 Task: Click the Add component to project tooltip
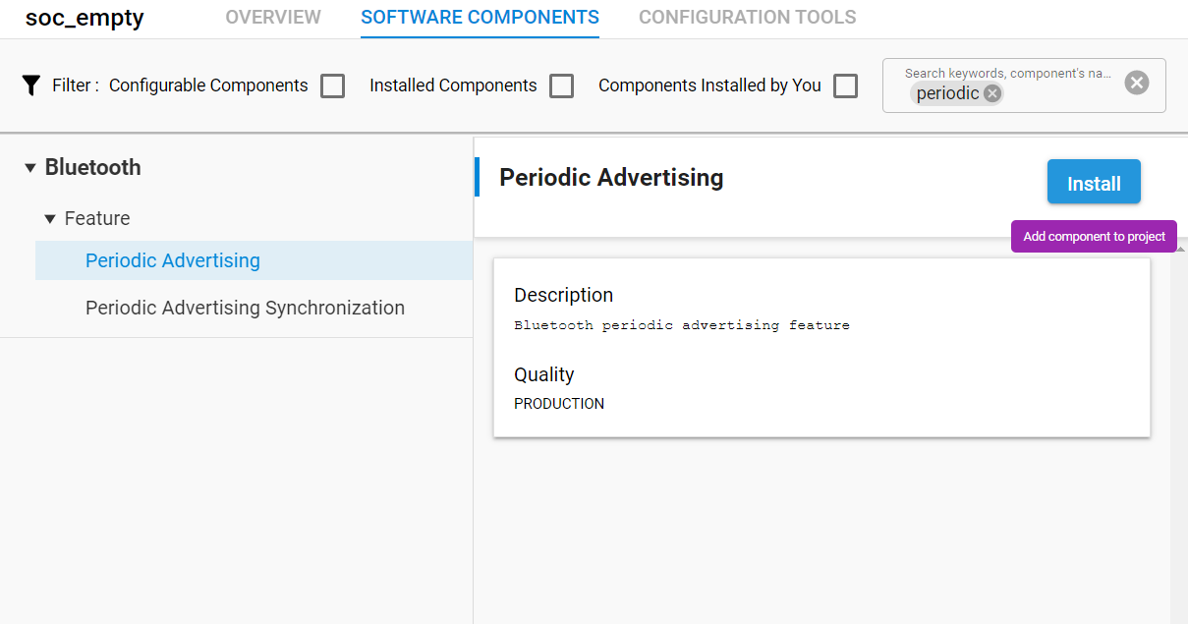click(1093, 236)
